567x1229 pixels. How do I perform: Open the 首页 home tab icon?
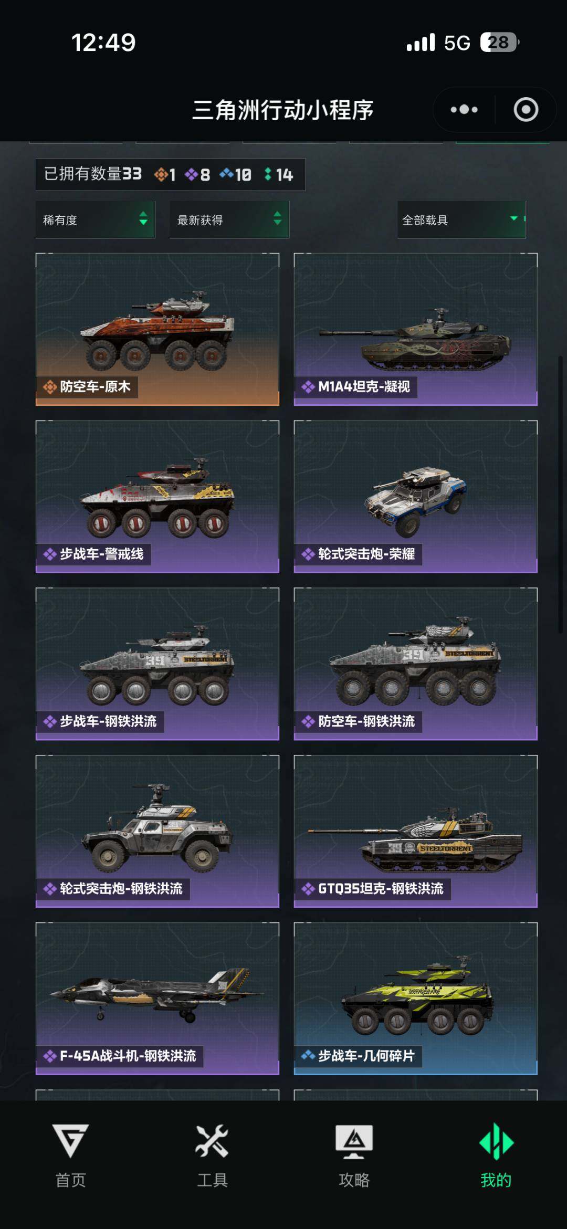(70, 1141)
